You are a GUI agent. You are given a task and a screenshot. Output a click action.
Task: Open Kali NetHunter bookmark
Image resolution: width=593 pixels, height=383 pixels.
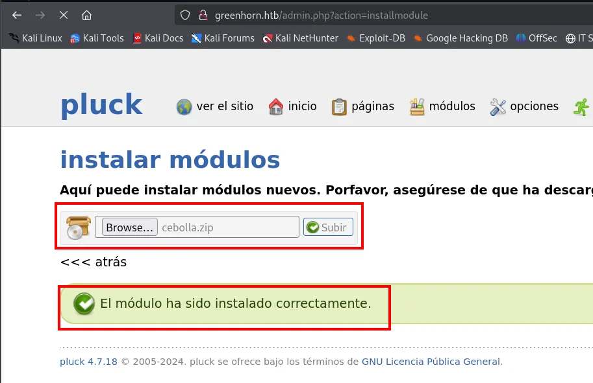(300, 38)
